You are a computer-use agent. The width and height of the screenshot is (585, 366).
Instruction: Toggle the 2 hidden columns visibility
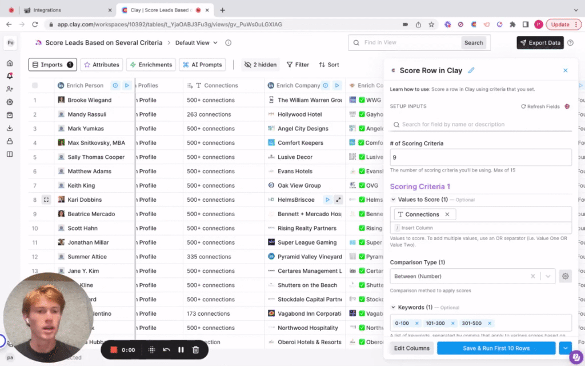coord(261,65)
